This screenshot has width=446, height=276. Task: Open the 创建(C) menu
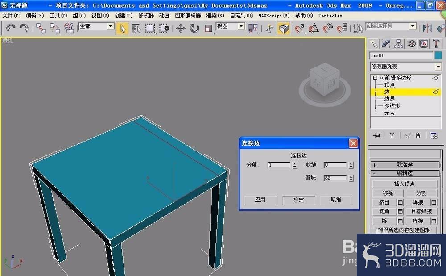tap(124, 16)
